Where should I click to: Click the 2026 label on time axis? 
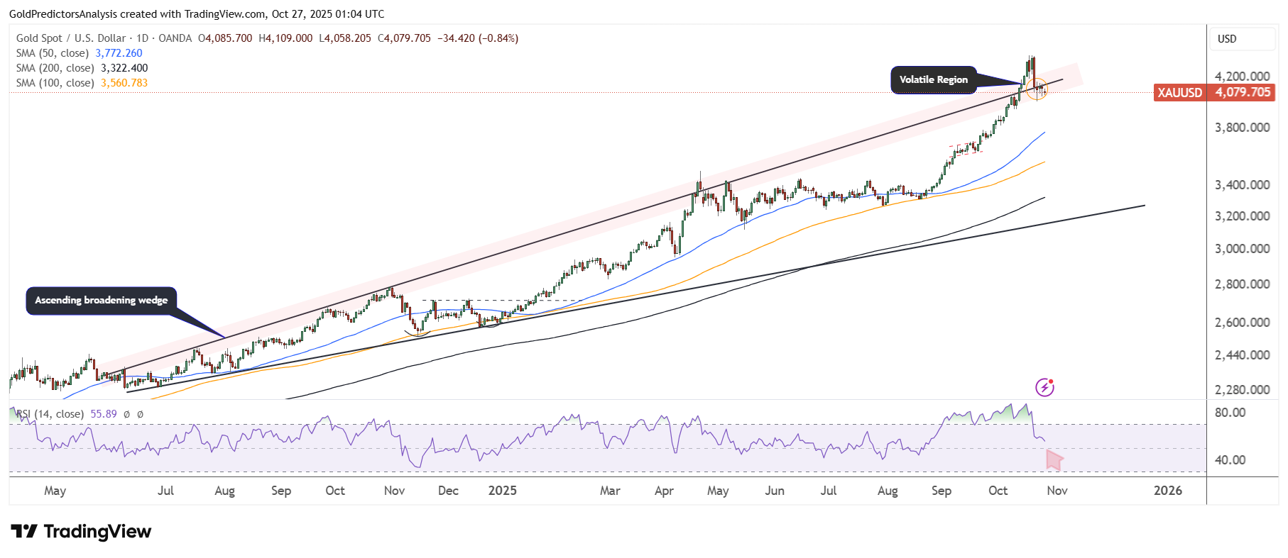pos(1168,491)
